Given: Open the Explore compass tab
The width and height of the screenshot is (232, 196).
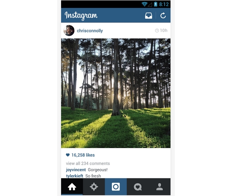Looking at the screenshot, I should click(x=94, y=187).
